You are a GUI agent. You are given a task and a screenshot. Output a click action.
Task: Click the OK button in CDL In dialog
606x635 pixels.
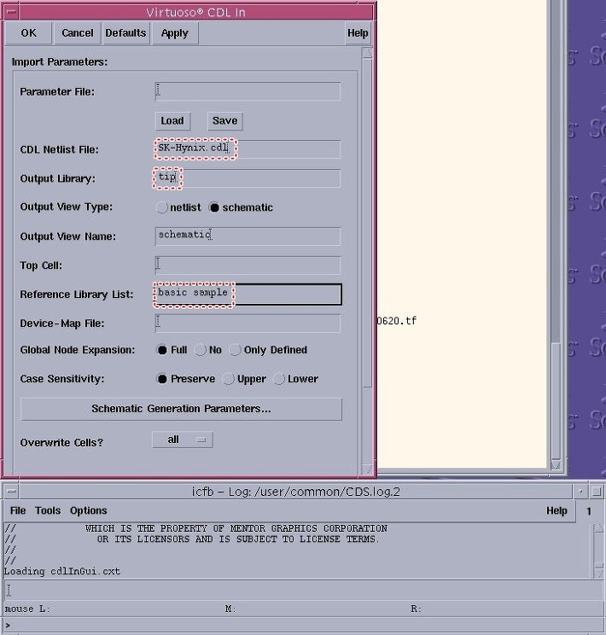tap(28, 32)
